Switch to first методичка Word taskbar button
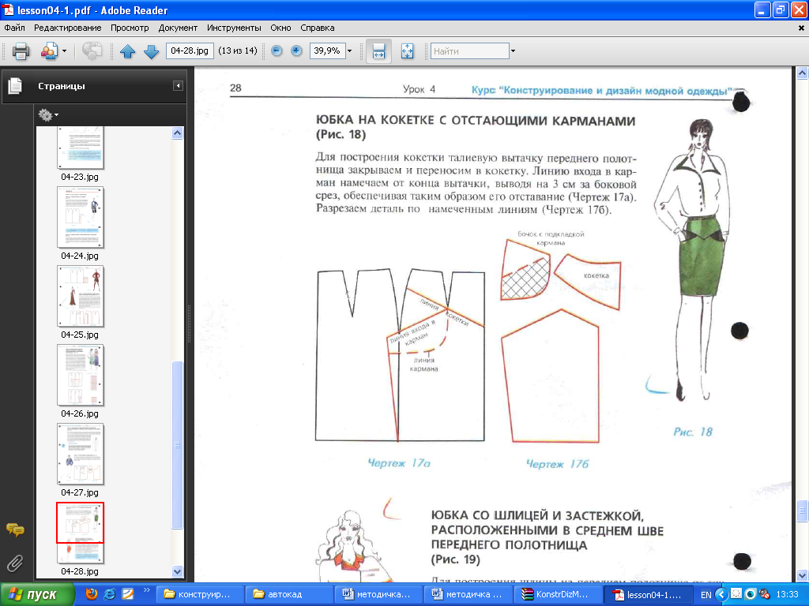 coord(377,595)
